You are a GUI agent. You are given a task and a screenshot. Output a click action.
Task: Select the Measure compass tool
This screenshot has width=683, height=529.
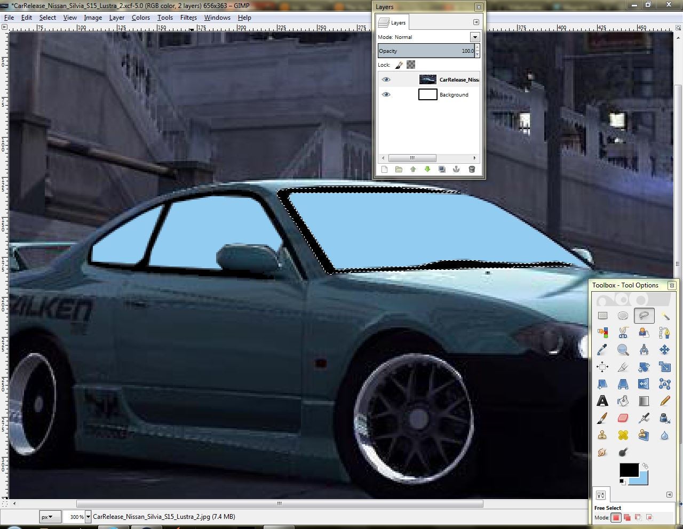(x=644, y=350)
